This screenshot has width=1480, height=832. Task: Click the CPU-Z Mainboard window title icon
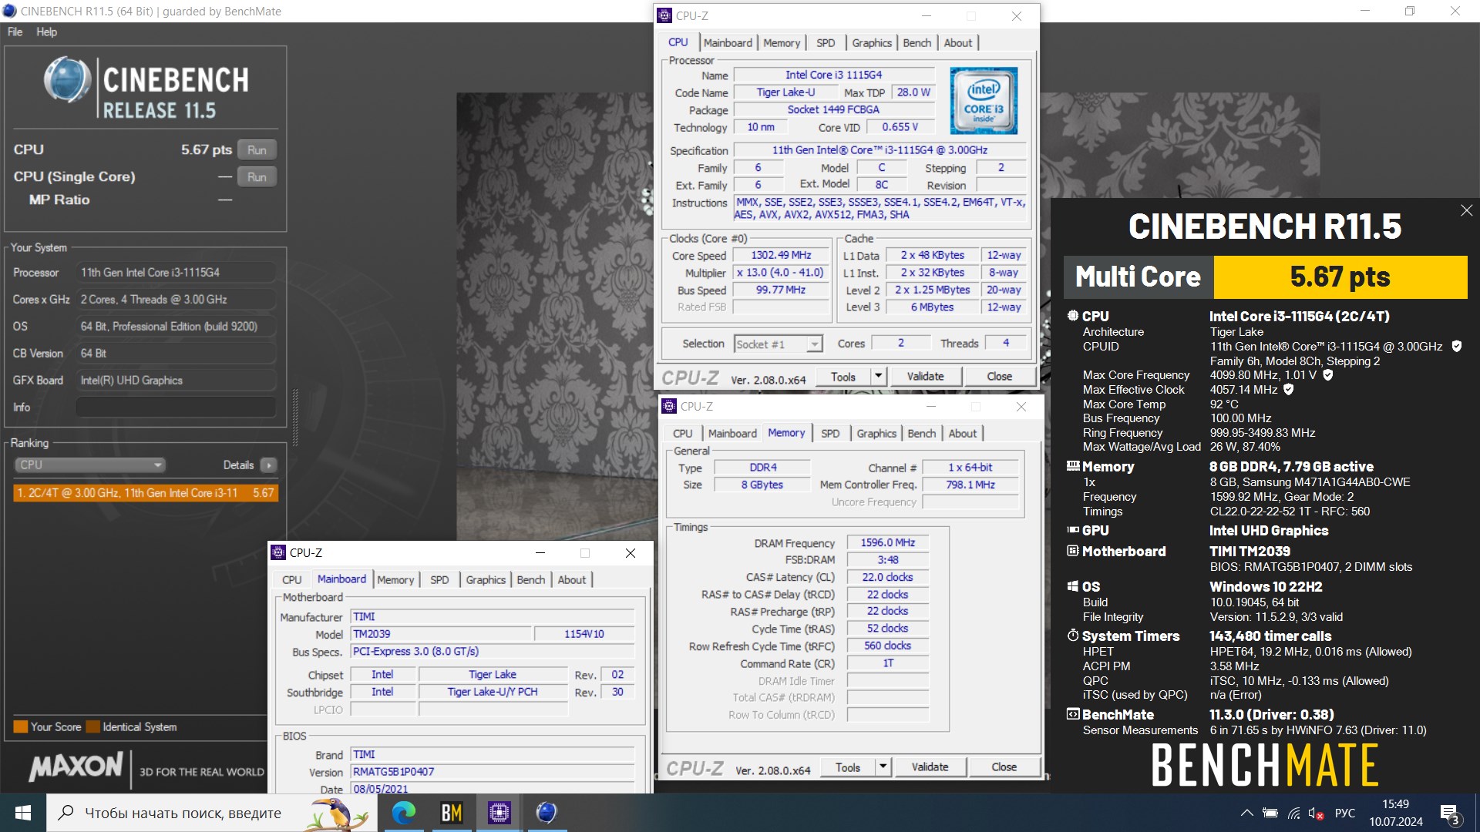[x=278, y=552]
